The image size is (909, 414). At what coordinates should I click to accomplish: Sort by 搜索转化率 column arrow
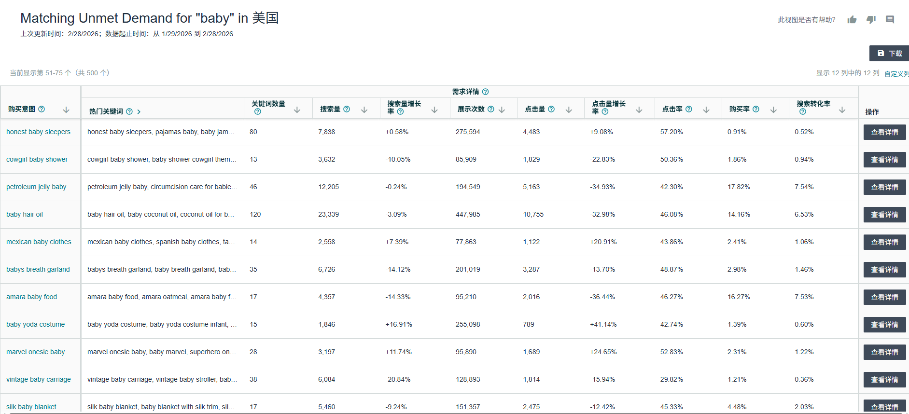pyautogui.click(x=842, y=110)
